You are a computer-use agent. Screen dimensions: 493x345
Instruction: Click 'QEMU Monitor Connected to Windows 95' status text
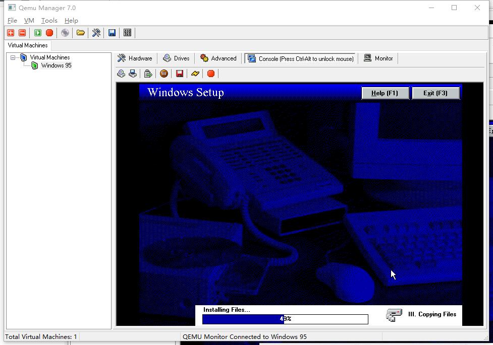pos(245,337)
